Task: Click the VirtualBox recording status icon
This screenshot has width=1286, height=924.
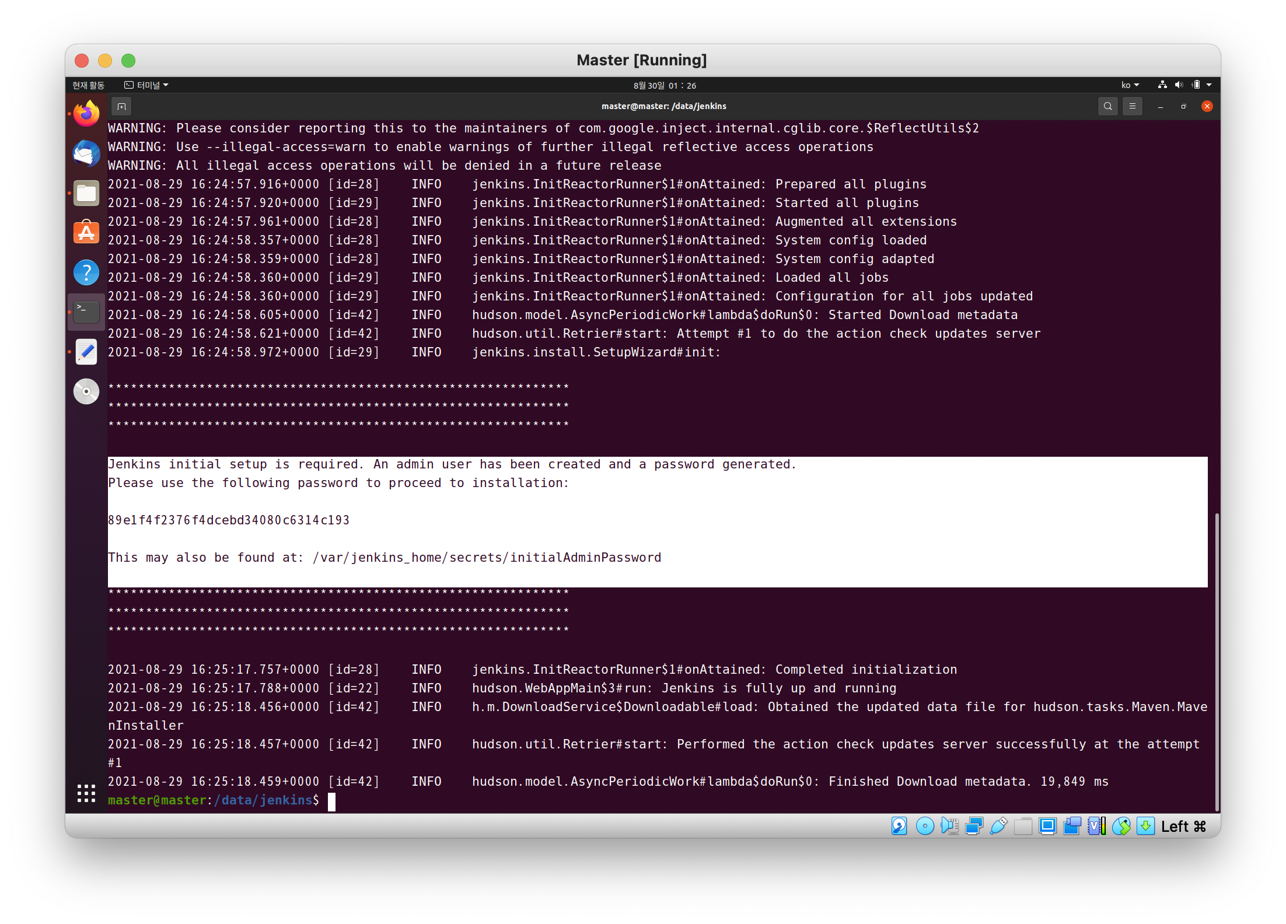Action: point(1072,826)
